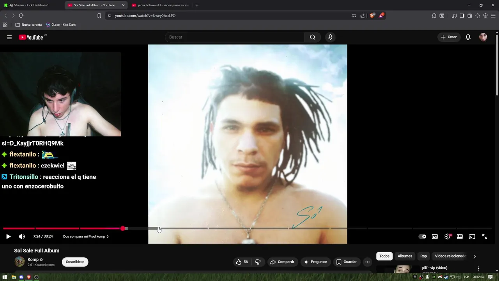
Task: Close the Sol Sale Full Album tab
Action: pyautogui.click(x=124, y=5)
